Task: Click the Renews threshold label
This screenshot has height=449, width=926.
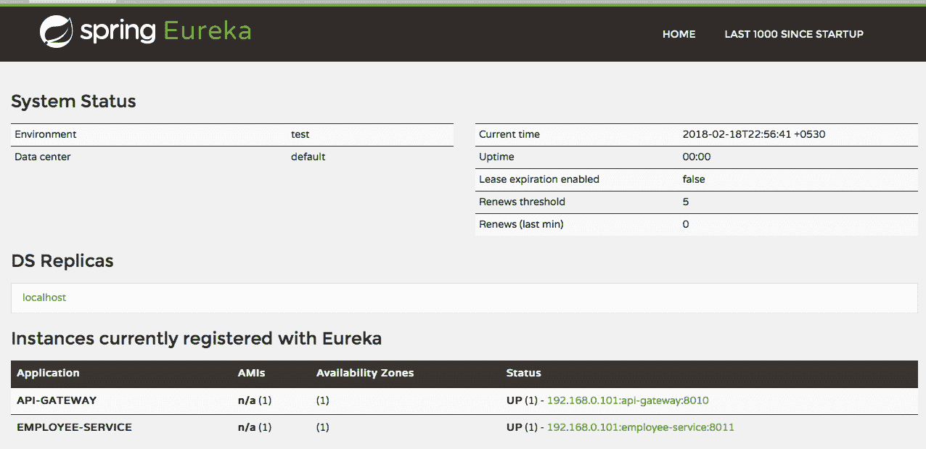Action: (522, 202)
